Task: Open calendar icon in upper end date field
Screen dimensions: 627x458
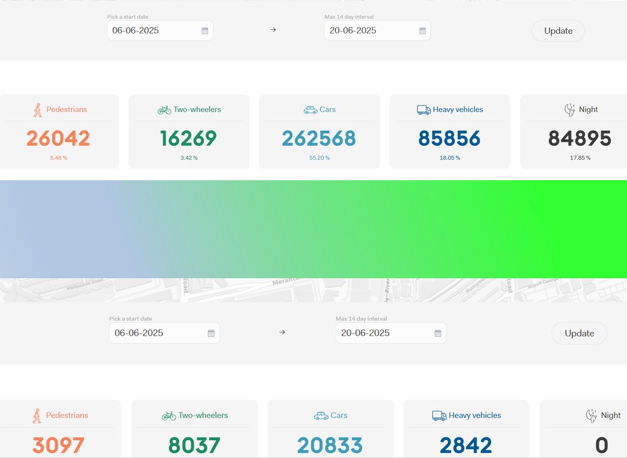Action: pos(422,31)
